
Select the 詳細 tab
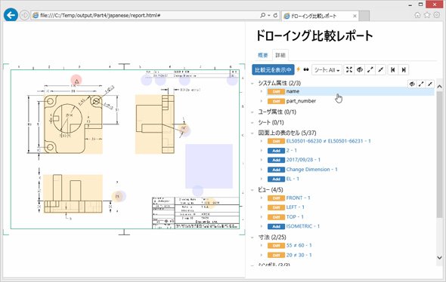pos(280,55)
